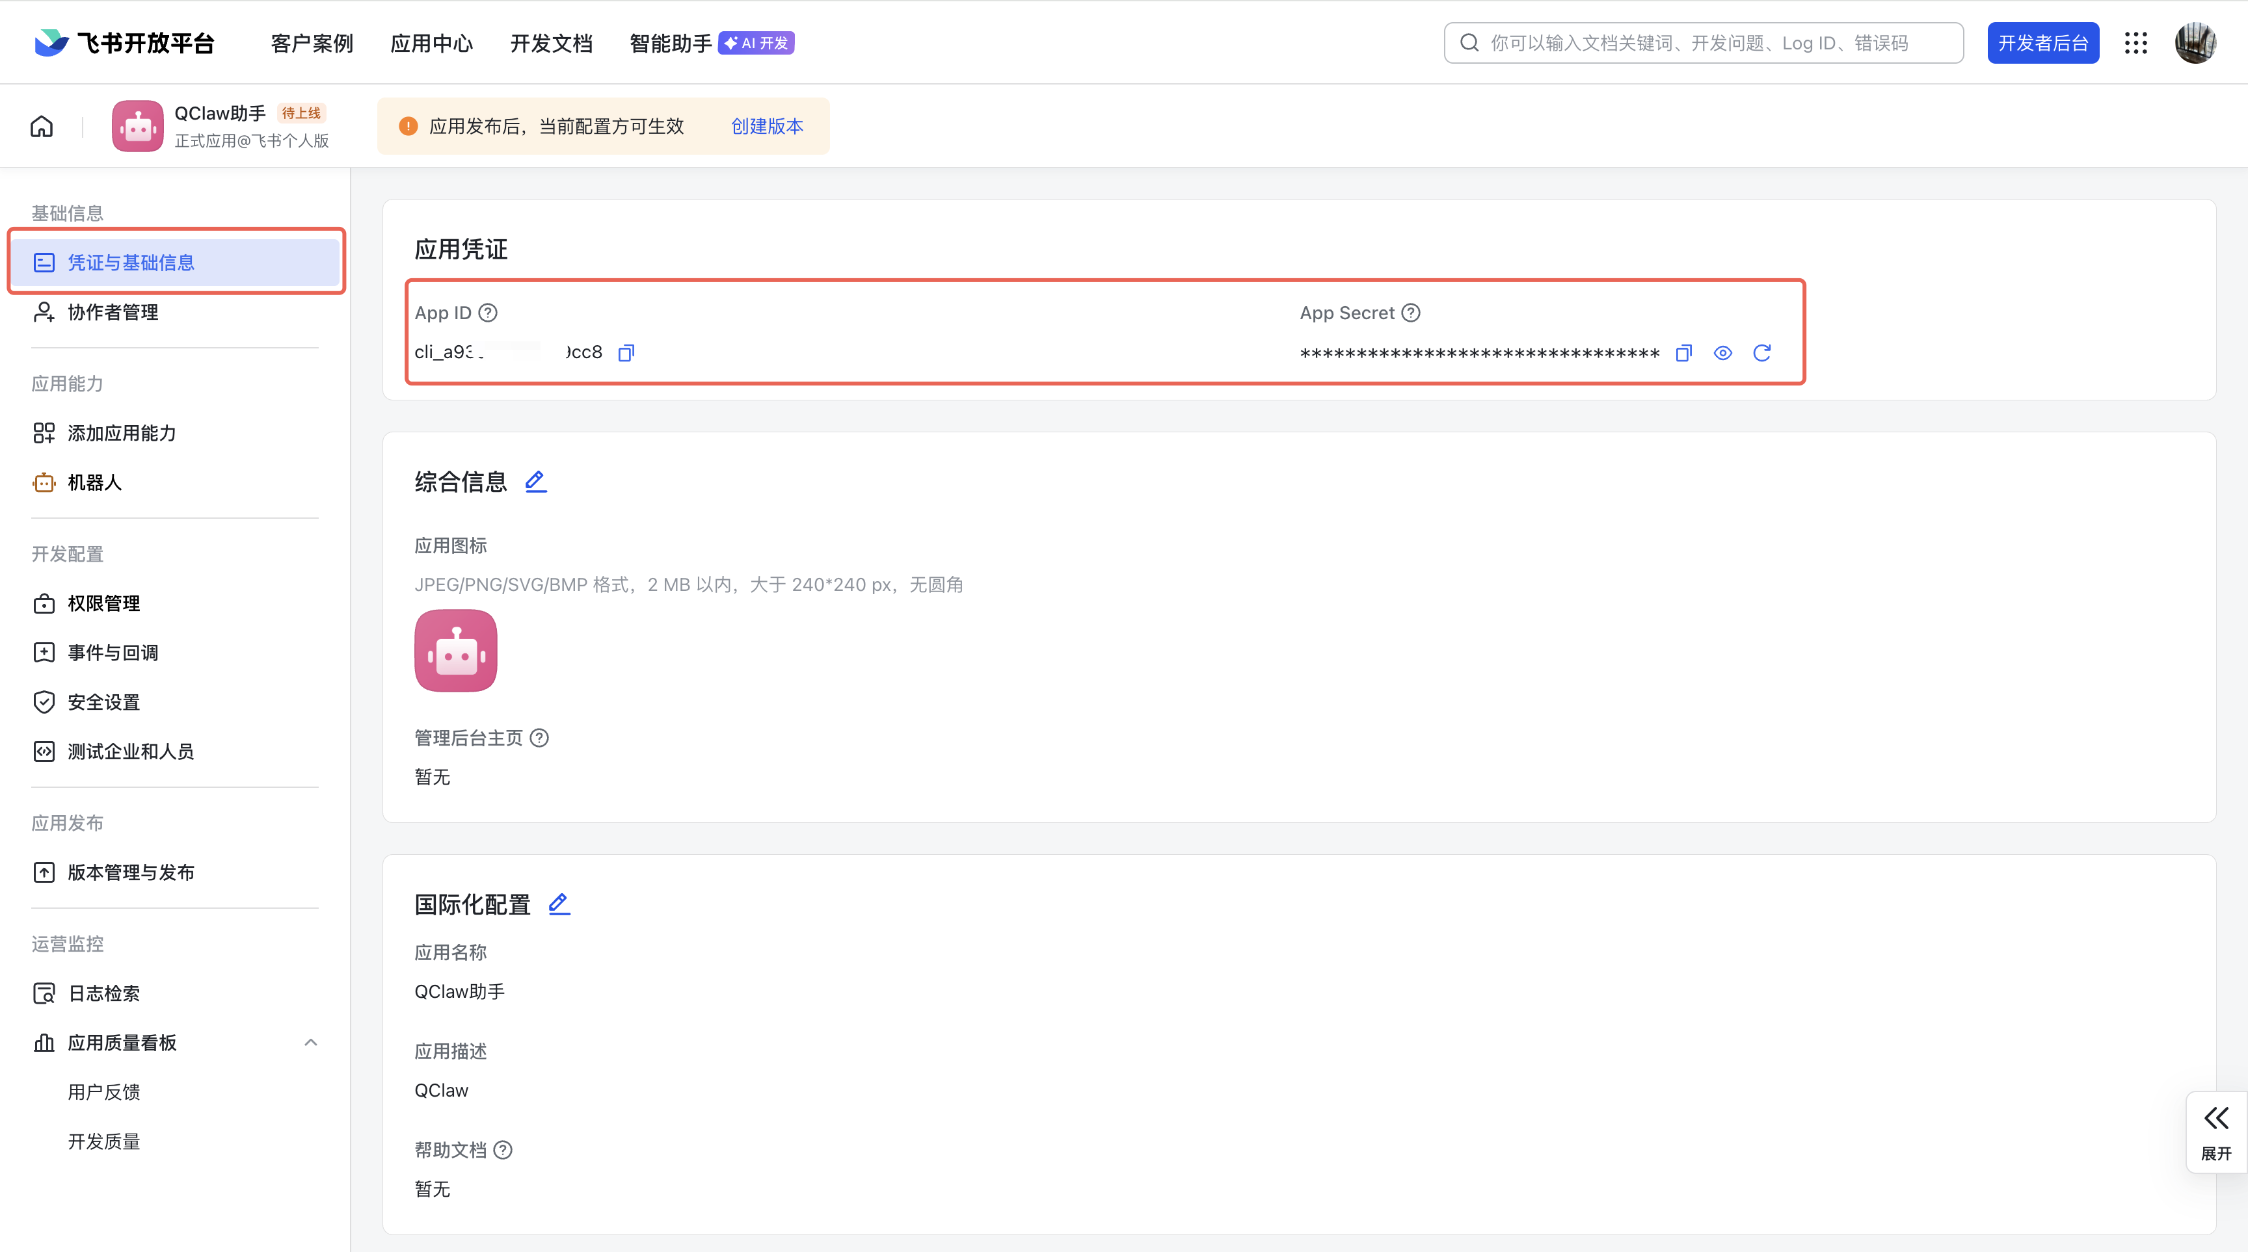This screenshot has width=2248, height=1252.
Task: Open 版本管理与发布 page
Action: pos(131,873)
